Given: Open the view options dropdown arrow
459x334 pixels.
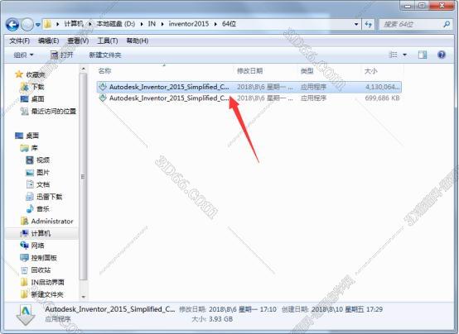Looking at the screenshot, I should [405, 55].
